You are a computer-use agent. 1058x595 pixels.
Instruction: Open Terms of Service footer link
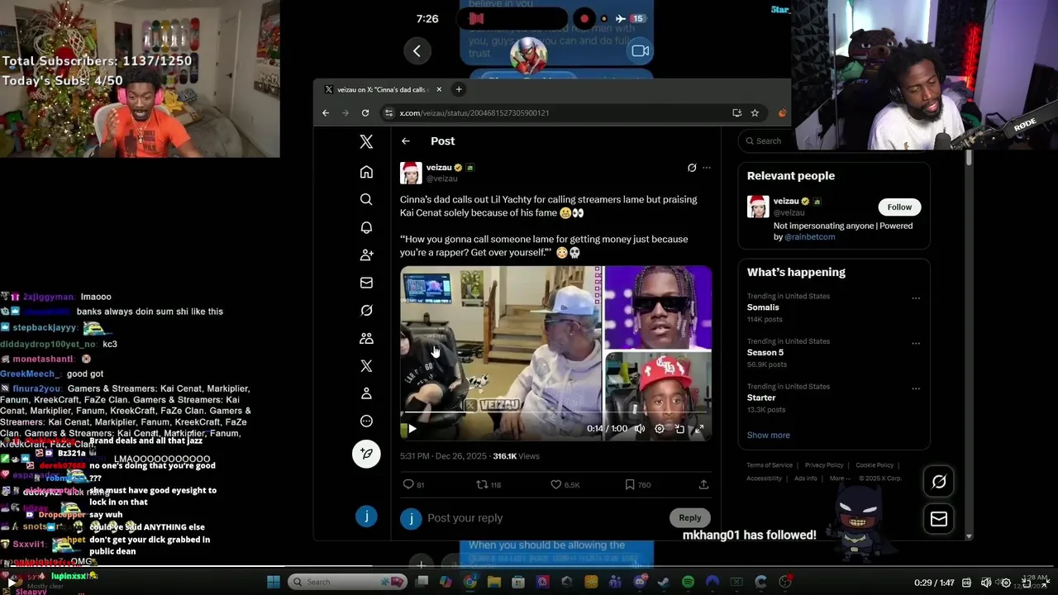[x=770, y=465]
